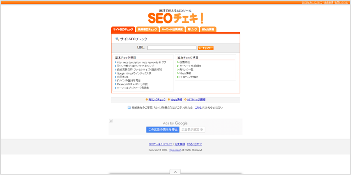Open the underlined 発リンクチェック link
This screenshot has width=351, height=175.
click(157, 100)
